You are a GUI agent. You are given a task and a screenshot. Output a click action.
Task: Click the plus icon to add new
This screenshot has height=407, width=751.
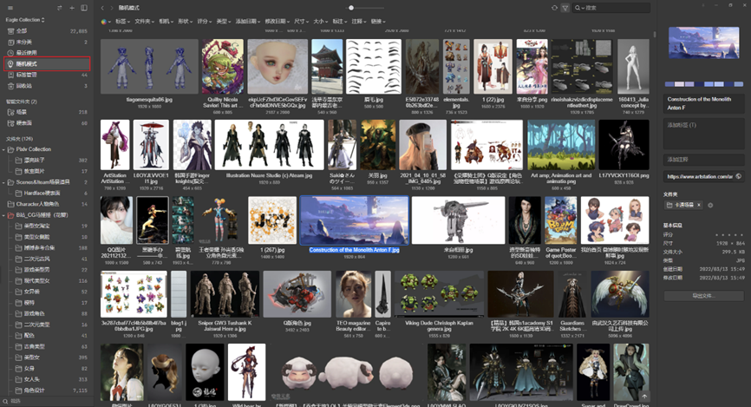point(72,8)
